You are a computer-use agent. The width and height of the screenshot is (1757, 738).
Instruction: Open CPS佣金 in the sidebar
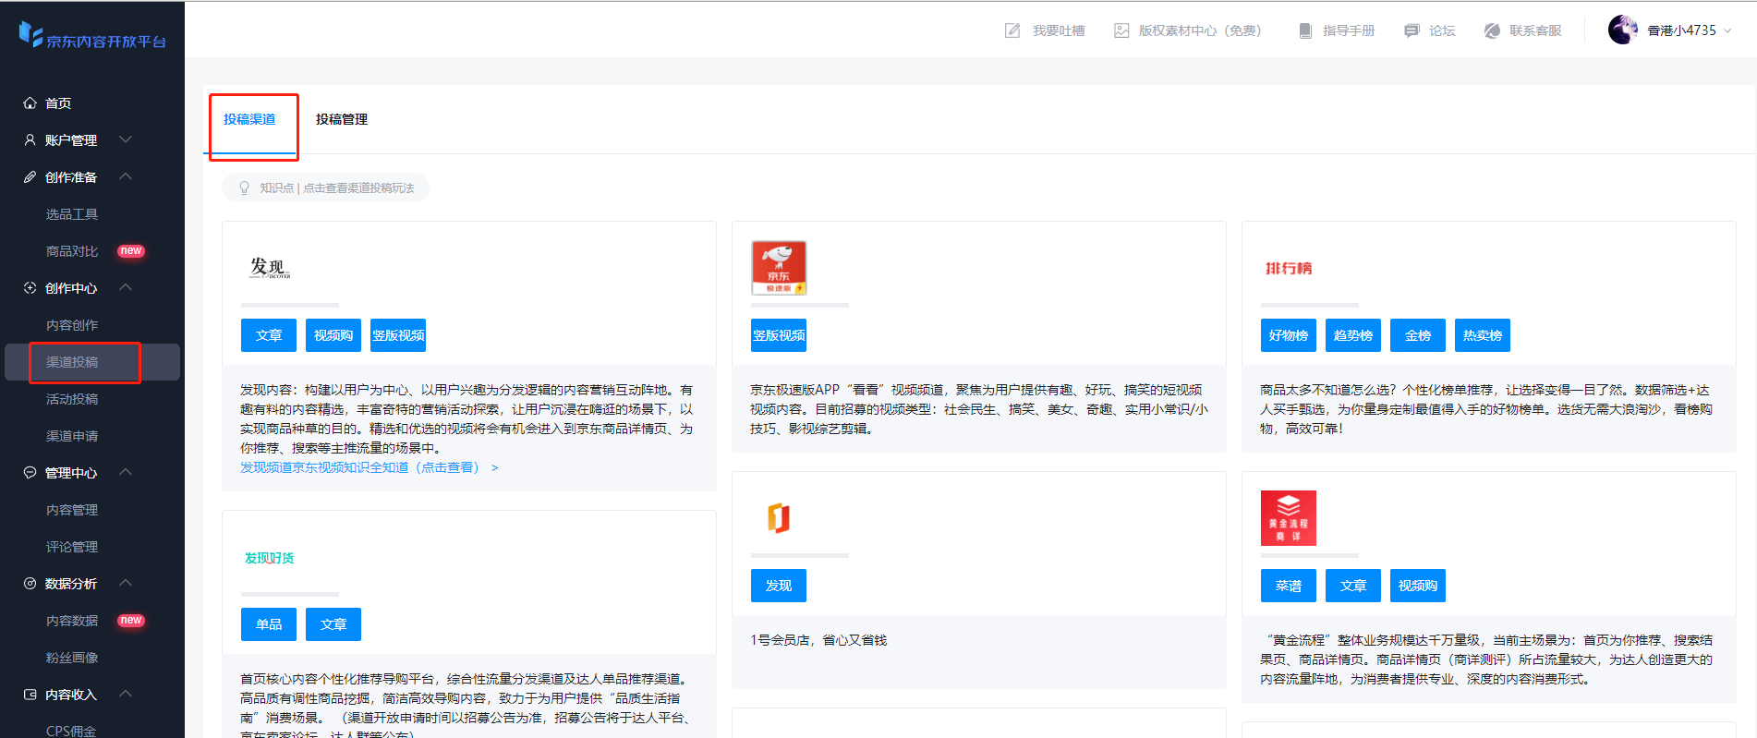coord(71,731)
